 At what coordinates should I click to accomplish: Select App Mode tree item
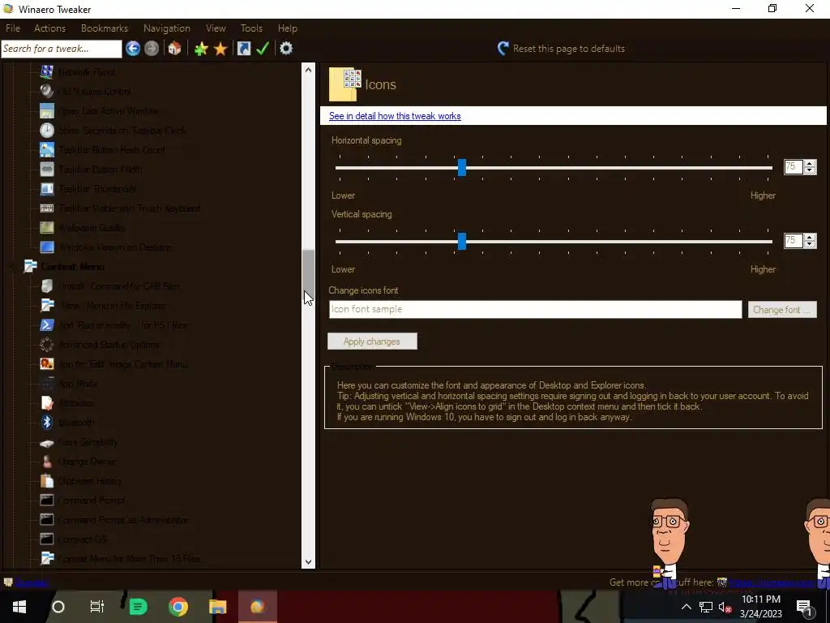[x=78, y=384]
